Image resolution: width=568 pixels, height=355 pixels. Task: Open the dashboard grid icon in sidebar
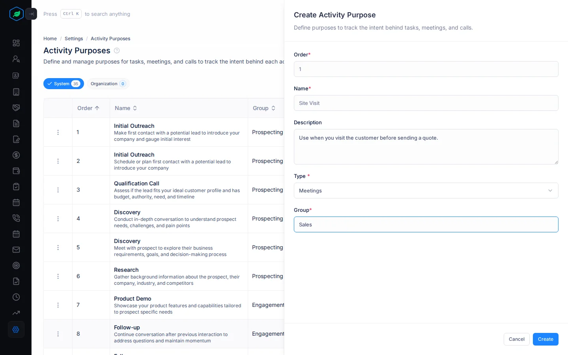pos(16,43)
